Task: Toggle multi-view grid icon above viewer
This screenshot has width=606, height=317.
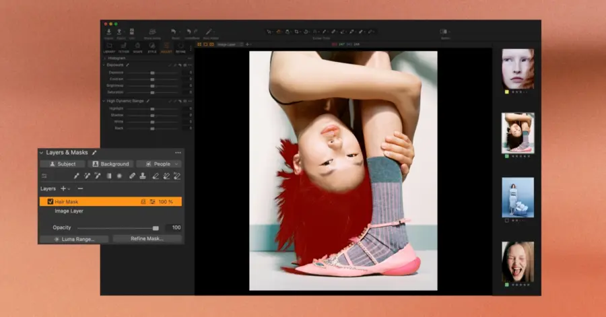Action: 199,44
